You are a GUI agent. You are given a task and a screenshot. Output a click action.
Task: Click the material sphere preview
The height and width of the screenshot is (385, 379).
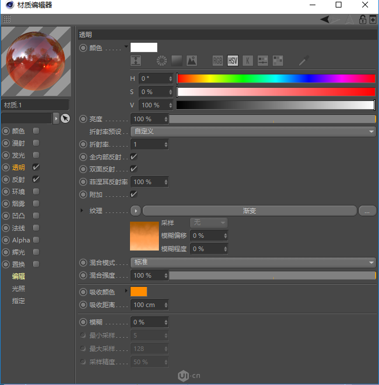click(x=36, y=61)
